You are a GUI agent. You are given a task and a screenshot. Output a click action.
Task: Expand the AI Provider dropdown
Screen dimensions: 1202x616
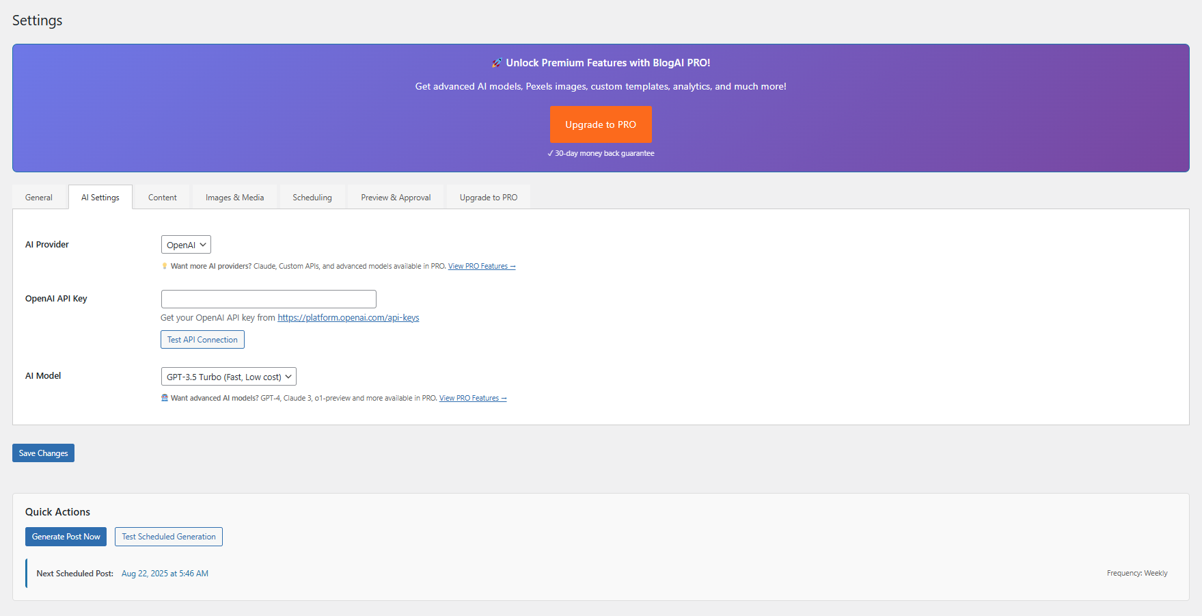point(186,245)
